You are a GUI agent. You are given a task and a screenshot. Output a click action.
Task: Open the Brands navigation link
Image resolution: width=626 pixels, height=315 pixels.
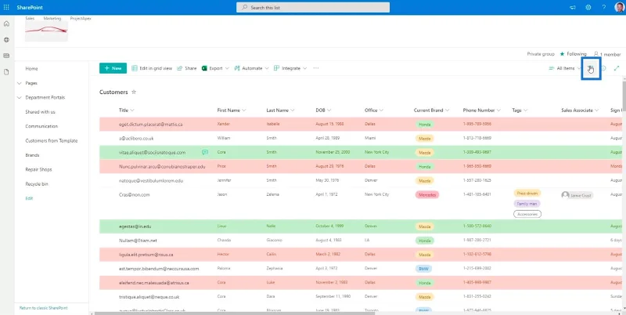tap(32, 155)
